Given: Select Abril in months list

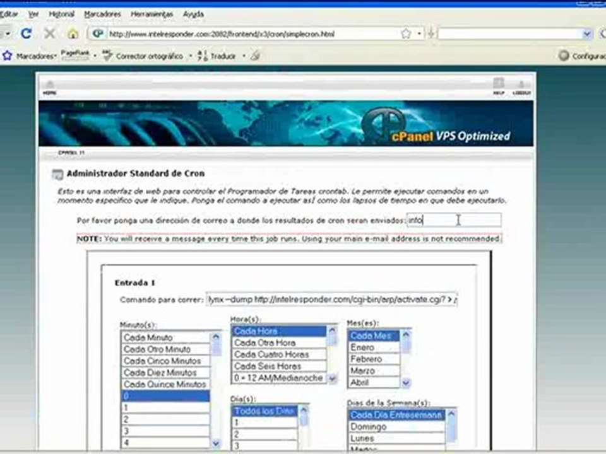Looking at the screenshot, I should (x=374, y=382).
